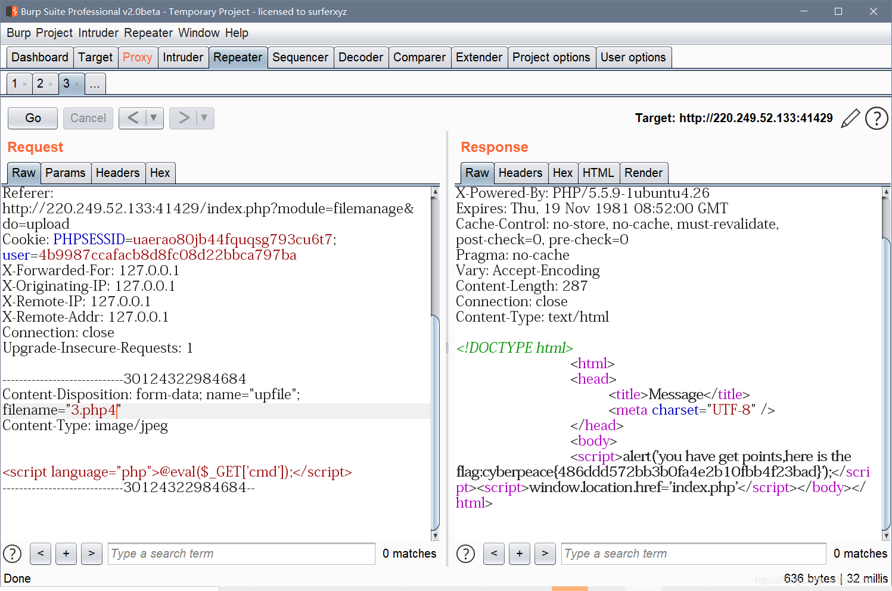This screenshot has height=591, width=892.
Task: Show response Render view
Action: 644,173
